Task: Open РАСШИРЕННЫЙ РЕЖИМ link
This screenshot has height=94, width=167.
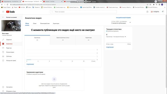Action: pyautogui.click(x=123, y=18)
